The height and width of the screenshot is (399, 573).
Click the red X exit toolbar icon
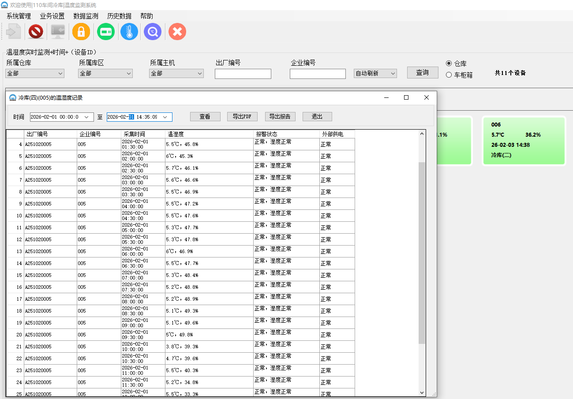(x=177, y=32)
